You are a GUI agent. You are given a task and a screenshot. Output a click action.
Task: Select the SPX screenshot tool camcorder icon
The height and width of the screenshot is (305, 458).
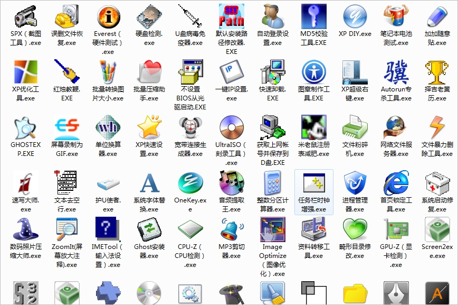point(26,16)
